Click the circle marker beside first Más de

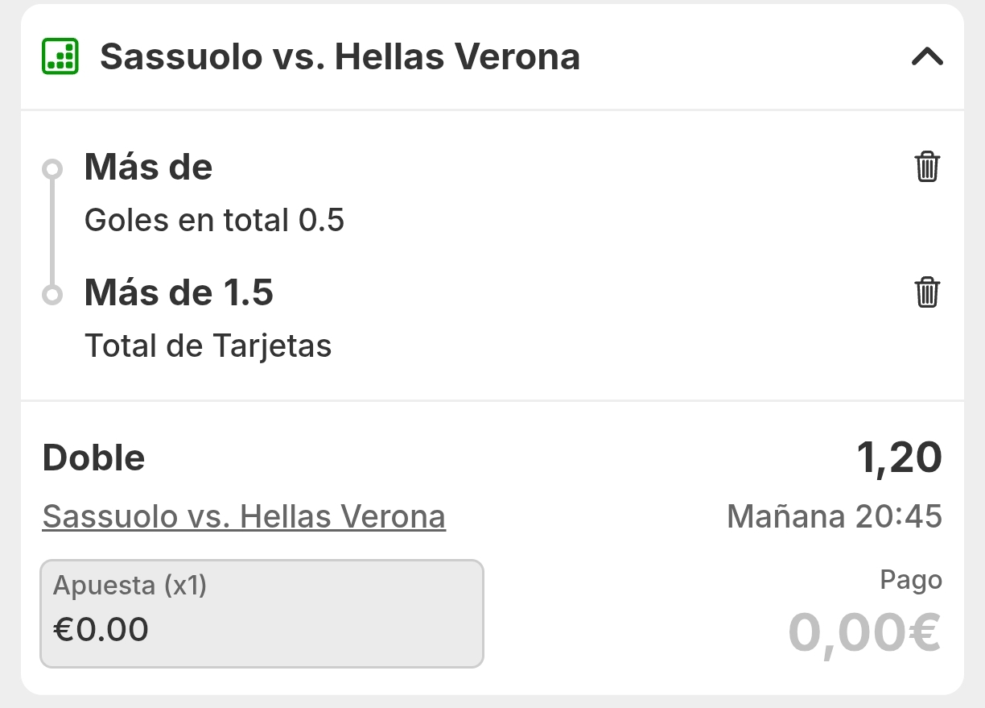click(x=52, y=169)
